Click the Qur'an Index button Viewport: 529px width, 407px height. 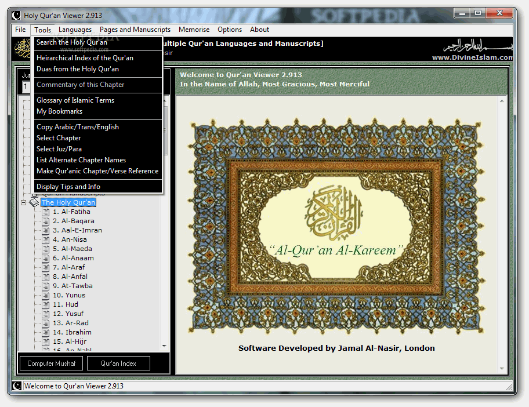[x=118, y=364]
